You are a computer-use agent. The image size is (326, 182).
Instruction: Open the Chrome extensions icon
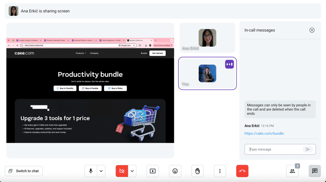click(140, 45)
